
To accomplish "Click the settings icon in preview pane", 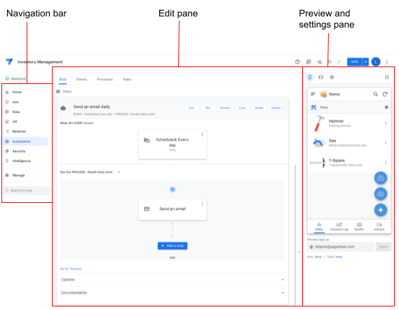I will pyautogui.click(x=332, y=77).
